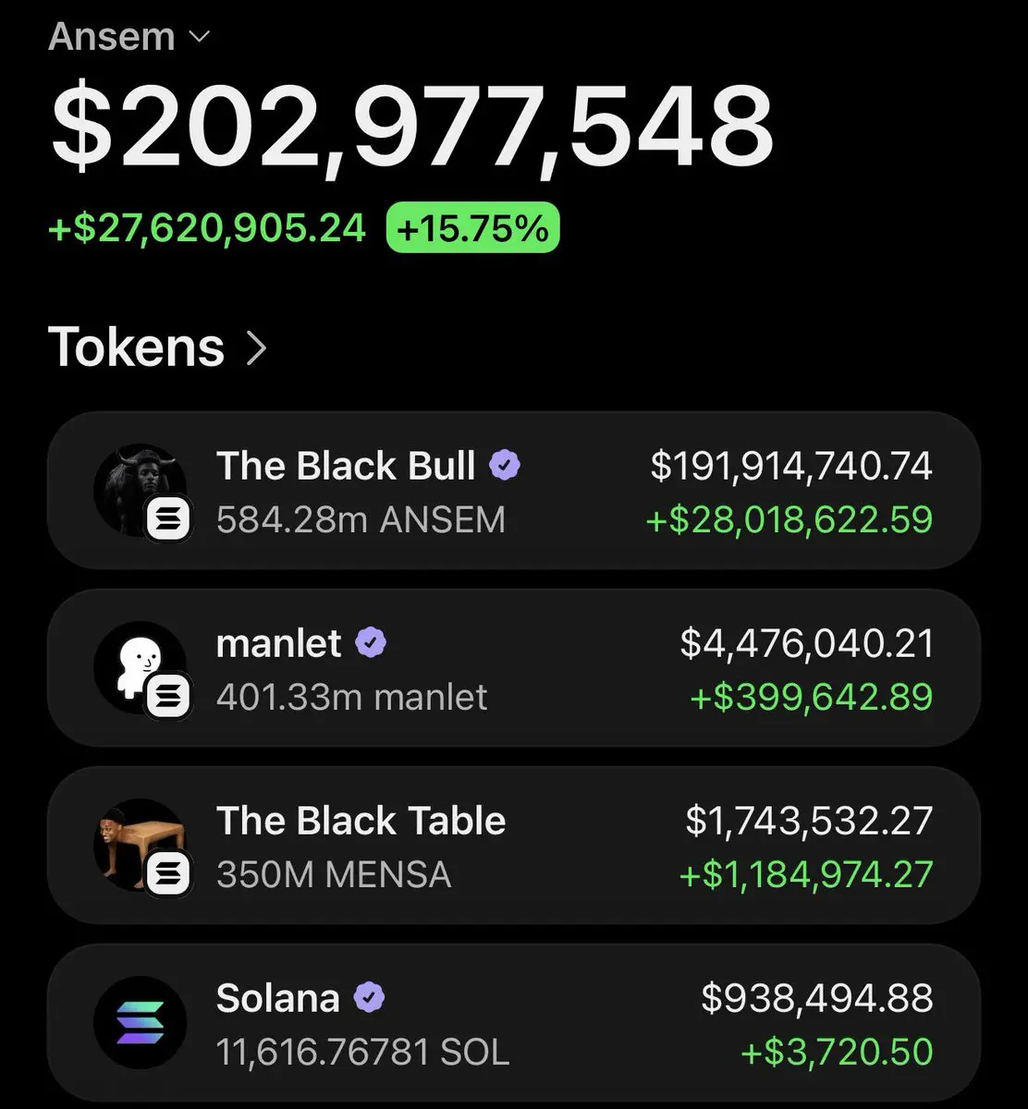Image resolution: width=1028 pixels, height=1109 pixels.
Task: Toggle the +15.75% change badge
Action: coord(472,227)
